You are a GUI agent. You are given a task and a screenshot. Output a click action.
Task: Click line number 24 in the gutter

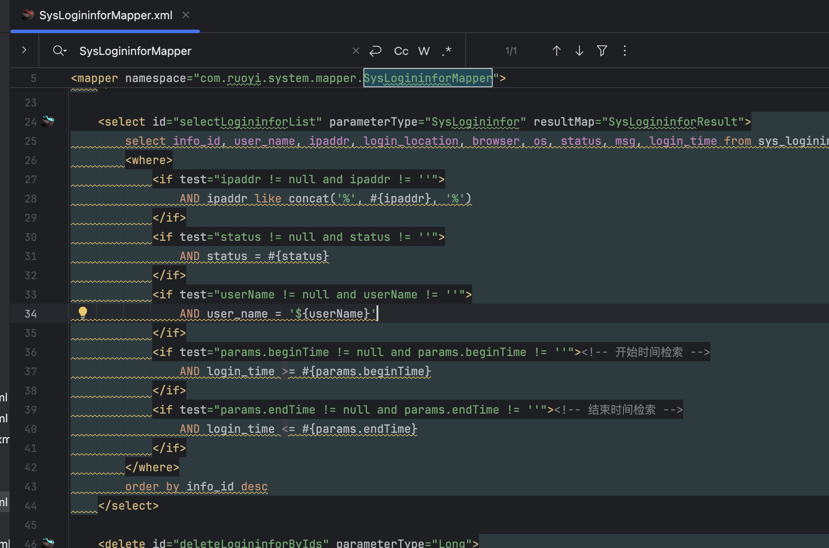31,122
